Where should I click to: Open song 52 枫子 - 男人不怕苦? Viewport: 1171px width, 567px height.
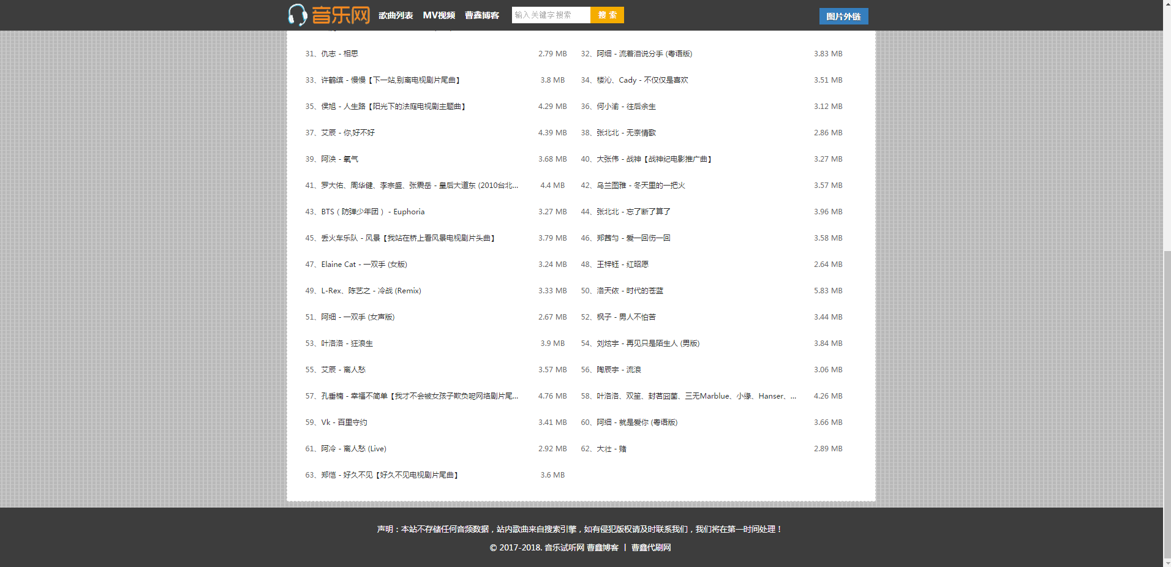626,317
